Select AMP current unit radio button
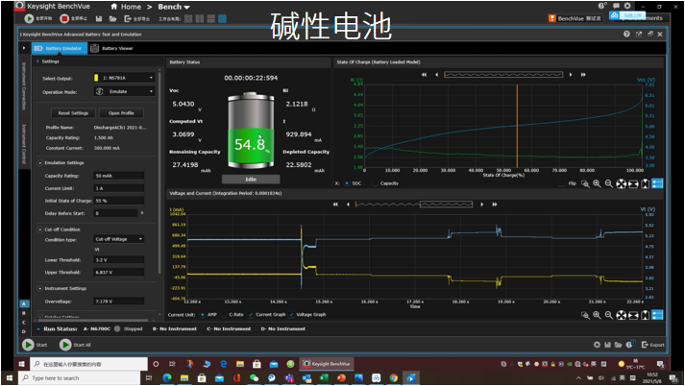The width and height of the screenshot is (685, 386). tap(203, 314)
